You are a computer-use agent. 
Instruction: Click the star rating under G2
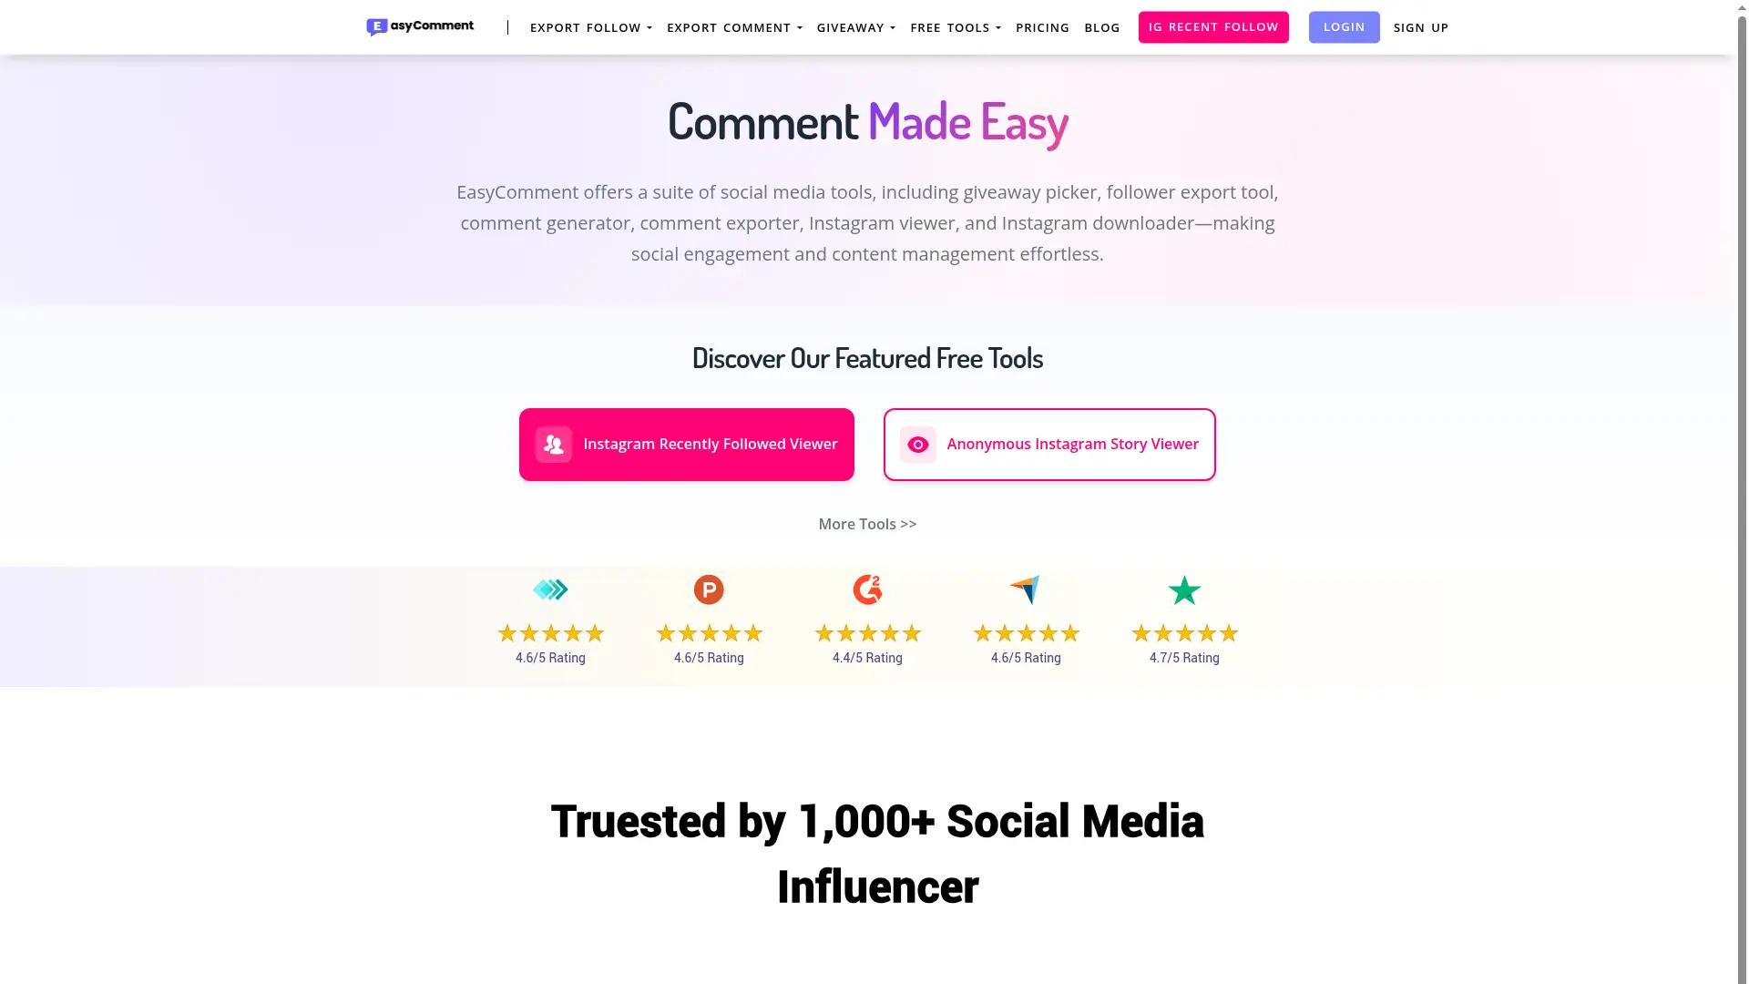point(867,632)
